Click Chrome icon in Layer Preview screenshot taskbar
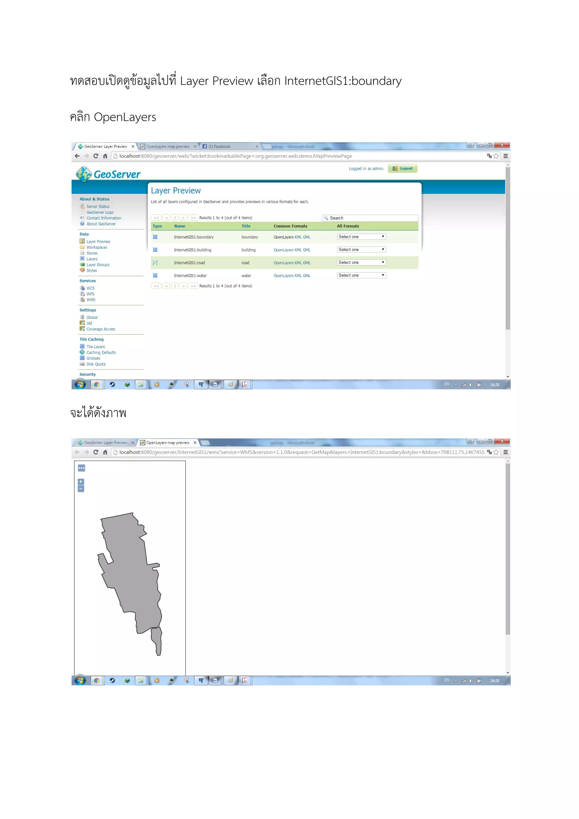The image size is (579, 819). click(97, 385)
